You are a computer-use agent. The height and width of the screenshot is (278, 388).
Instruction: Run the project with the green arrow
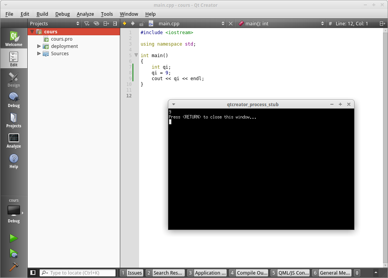coord(13,238)
